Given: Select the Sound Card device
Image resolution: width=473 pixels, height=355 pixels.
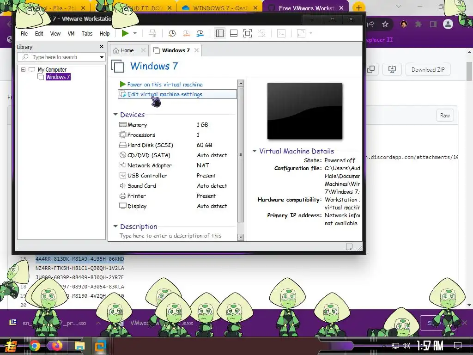Looking at the screenshot, I should click(x=176, y=186).
